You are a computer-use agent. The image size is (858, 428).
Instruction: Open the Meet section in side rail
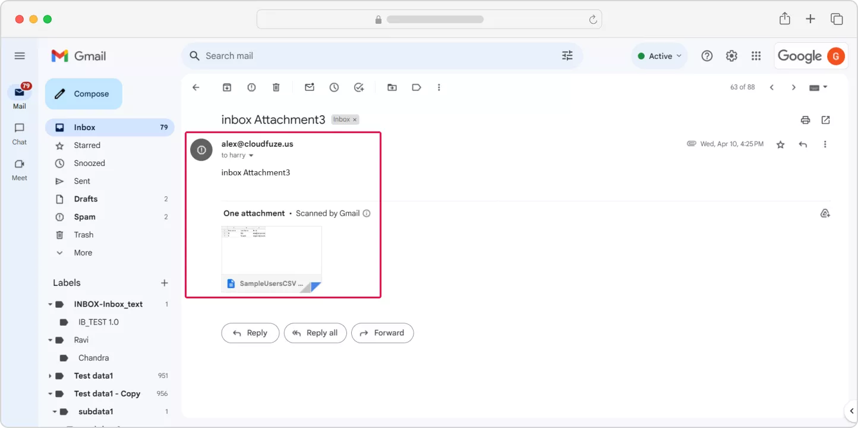(20, 169)
